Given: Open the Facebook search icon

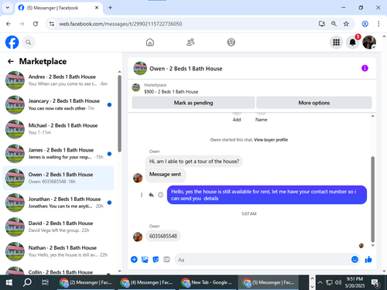Looking at the screenshot, I should click(29, 43).
